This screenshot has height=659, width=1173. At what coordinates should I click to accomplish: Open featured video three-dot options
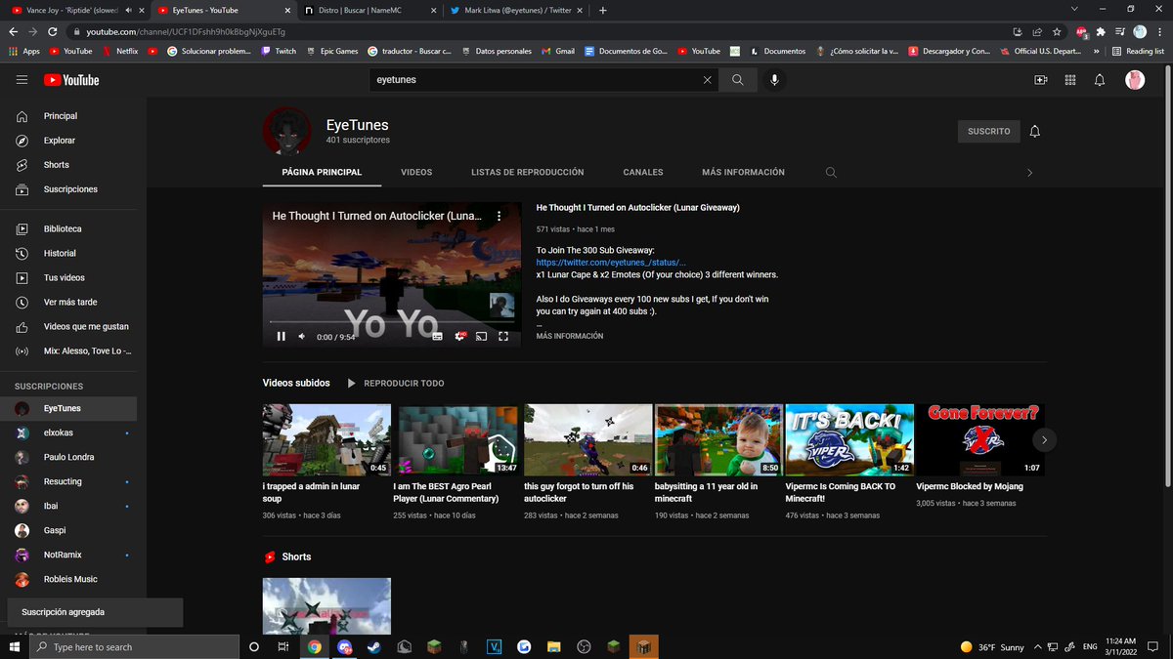point(499,216)
